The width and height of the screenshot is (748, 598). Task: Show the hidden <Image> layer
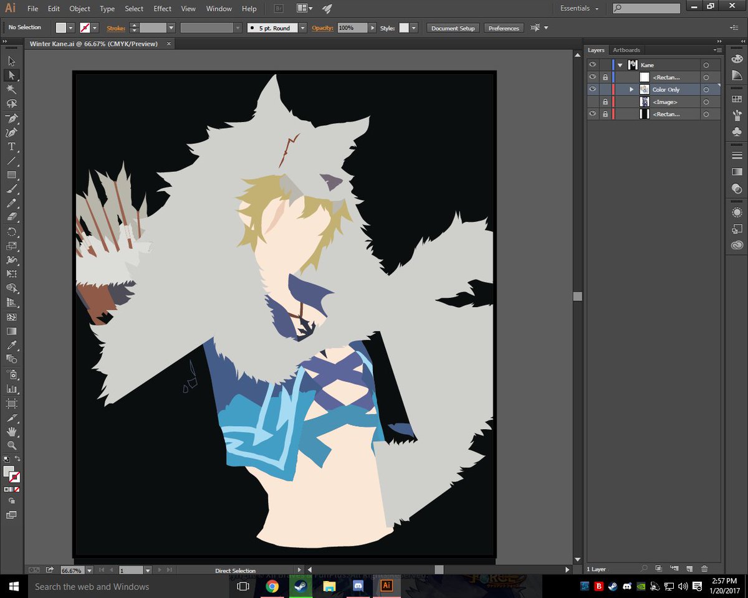point(593,102)
